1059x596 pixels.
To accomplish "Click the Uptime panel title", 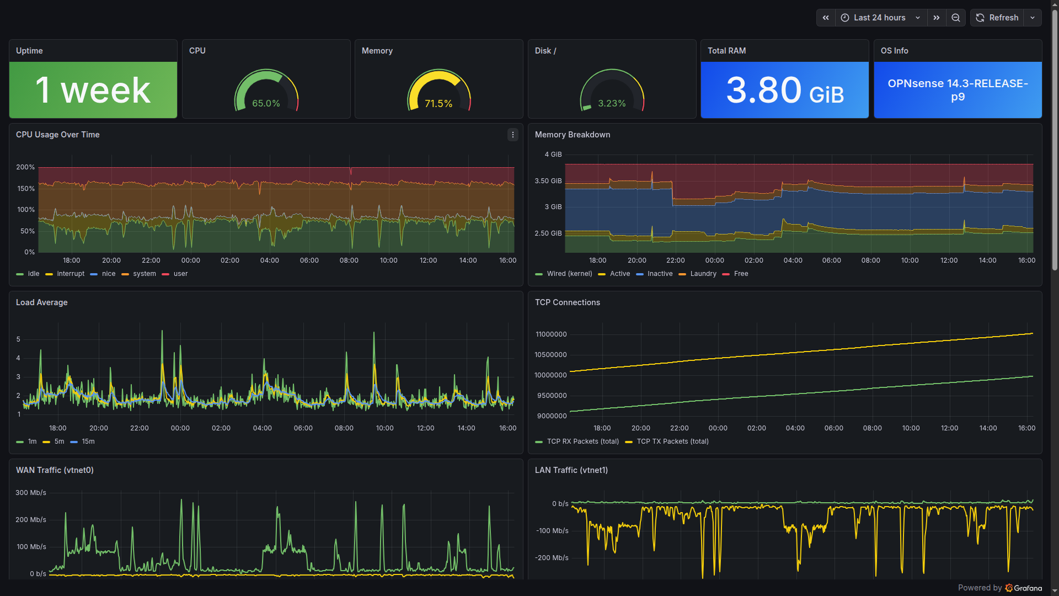I will pos(29,51).
